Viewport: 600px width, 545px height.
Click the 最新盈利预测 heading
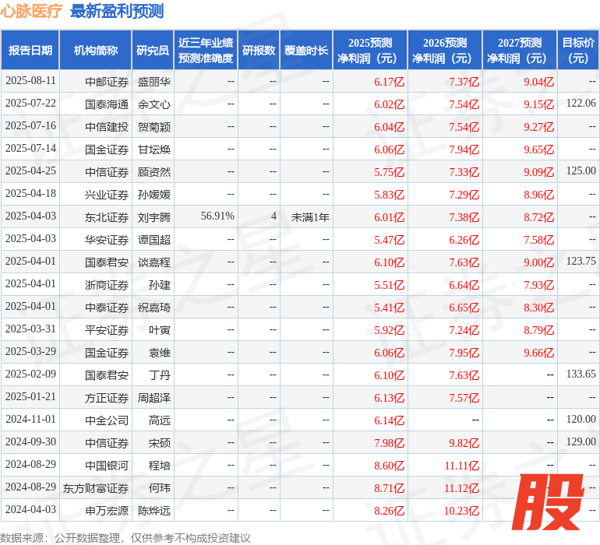point(117,11)
